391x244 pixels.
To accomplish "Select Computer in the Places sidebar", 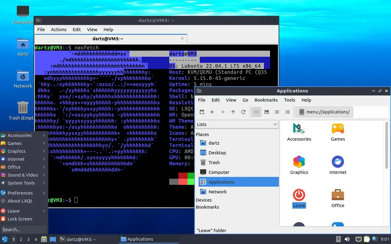I will pyautogui.click(x=239, y=172).
